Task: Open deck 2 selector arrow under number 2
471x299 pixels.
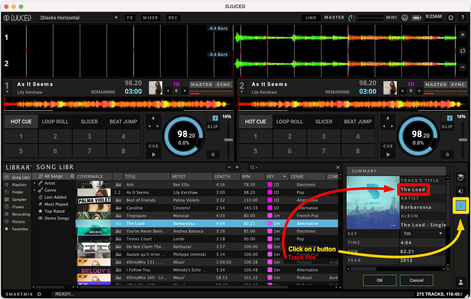Action: [x=241, y=92]
